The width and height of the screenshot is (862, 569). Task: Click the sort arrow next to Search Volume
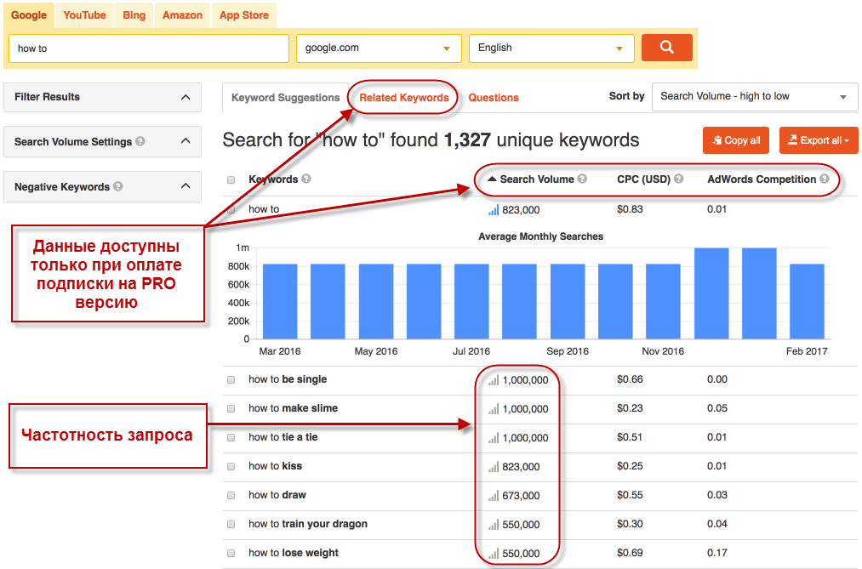click(x=492, y=179)
